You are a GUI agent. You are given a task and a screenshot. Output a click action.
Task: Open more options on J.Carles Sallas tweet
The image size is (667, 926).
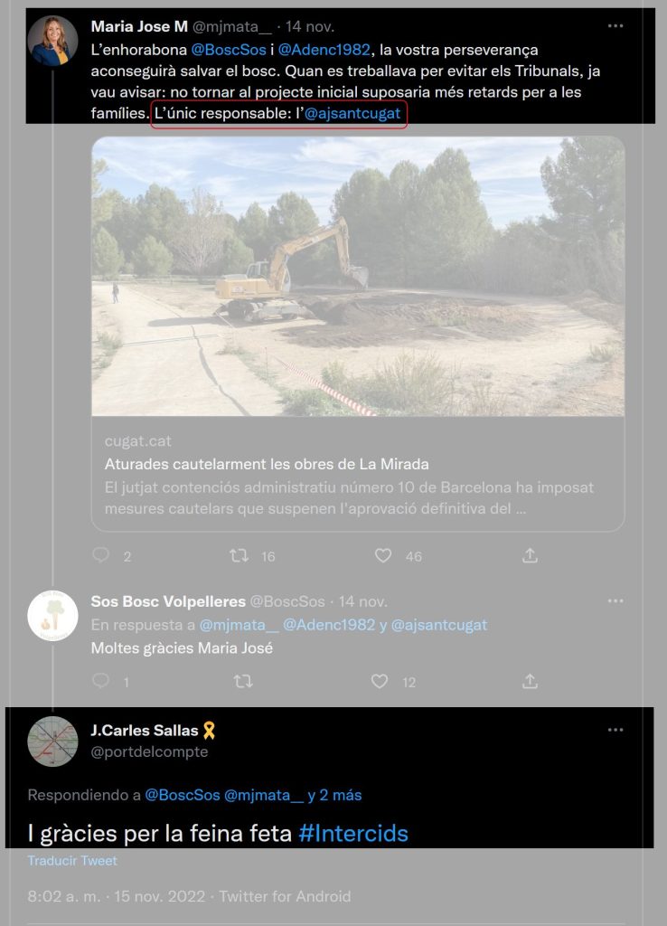(615, 730)
